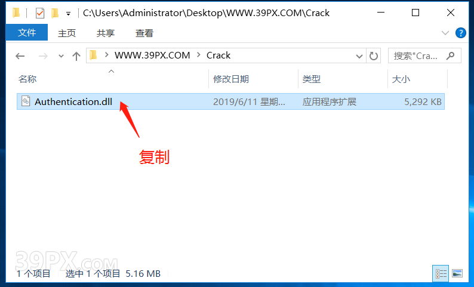Click the search magnifier icon
This screenshot has width=474, height=287.
(451, 55)
